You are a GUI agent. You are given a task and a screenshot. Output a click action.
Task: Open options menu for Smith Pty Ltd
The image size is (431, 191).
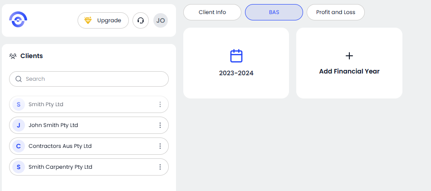160,104
